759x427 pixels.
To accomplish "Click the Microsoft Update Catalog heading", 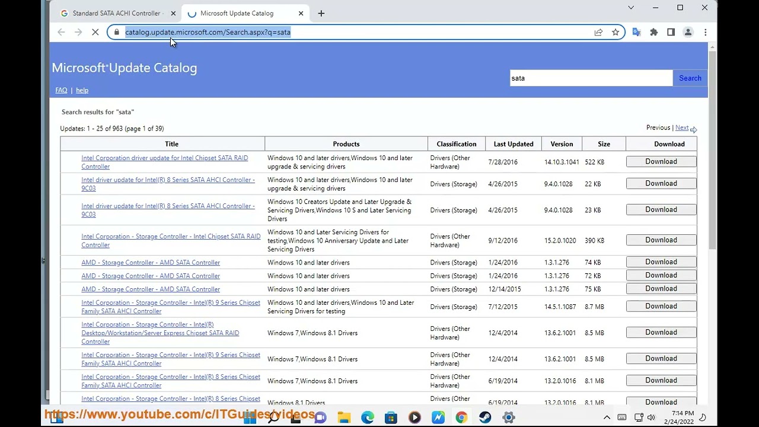I will [125, 68].
